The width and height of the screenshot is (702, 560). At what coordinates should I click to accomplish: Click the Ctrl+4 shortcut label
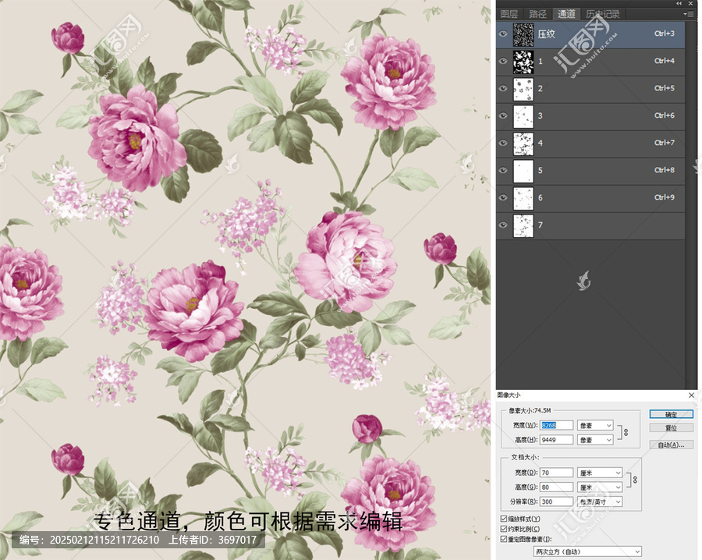(x=665, y=61)
